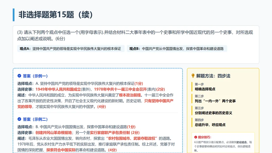This screenshot has width=272, height=153.
Task: Click the step 总结升华，呼应观点
Action: [x=210, y=125]
